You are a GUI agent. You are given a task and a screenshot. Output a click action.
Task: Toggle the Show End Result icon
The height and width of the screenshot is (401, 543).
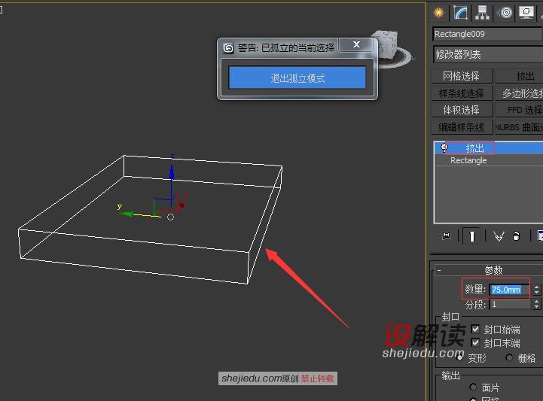[x=471, y=236]
